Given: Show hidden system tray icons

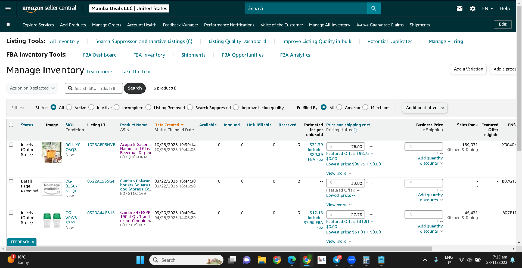Looking at the screenshot, I should click(x=425, y=260).
